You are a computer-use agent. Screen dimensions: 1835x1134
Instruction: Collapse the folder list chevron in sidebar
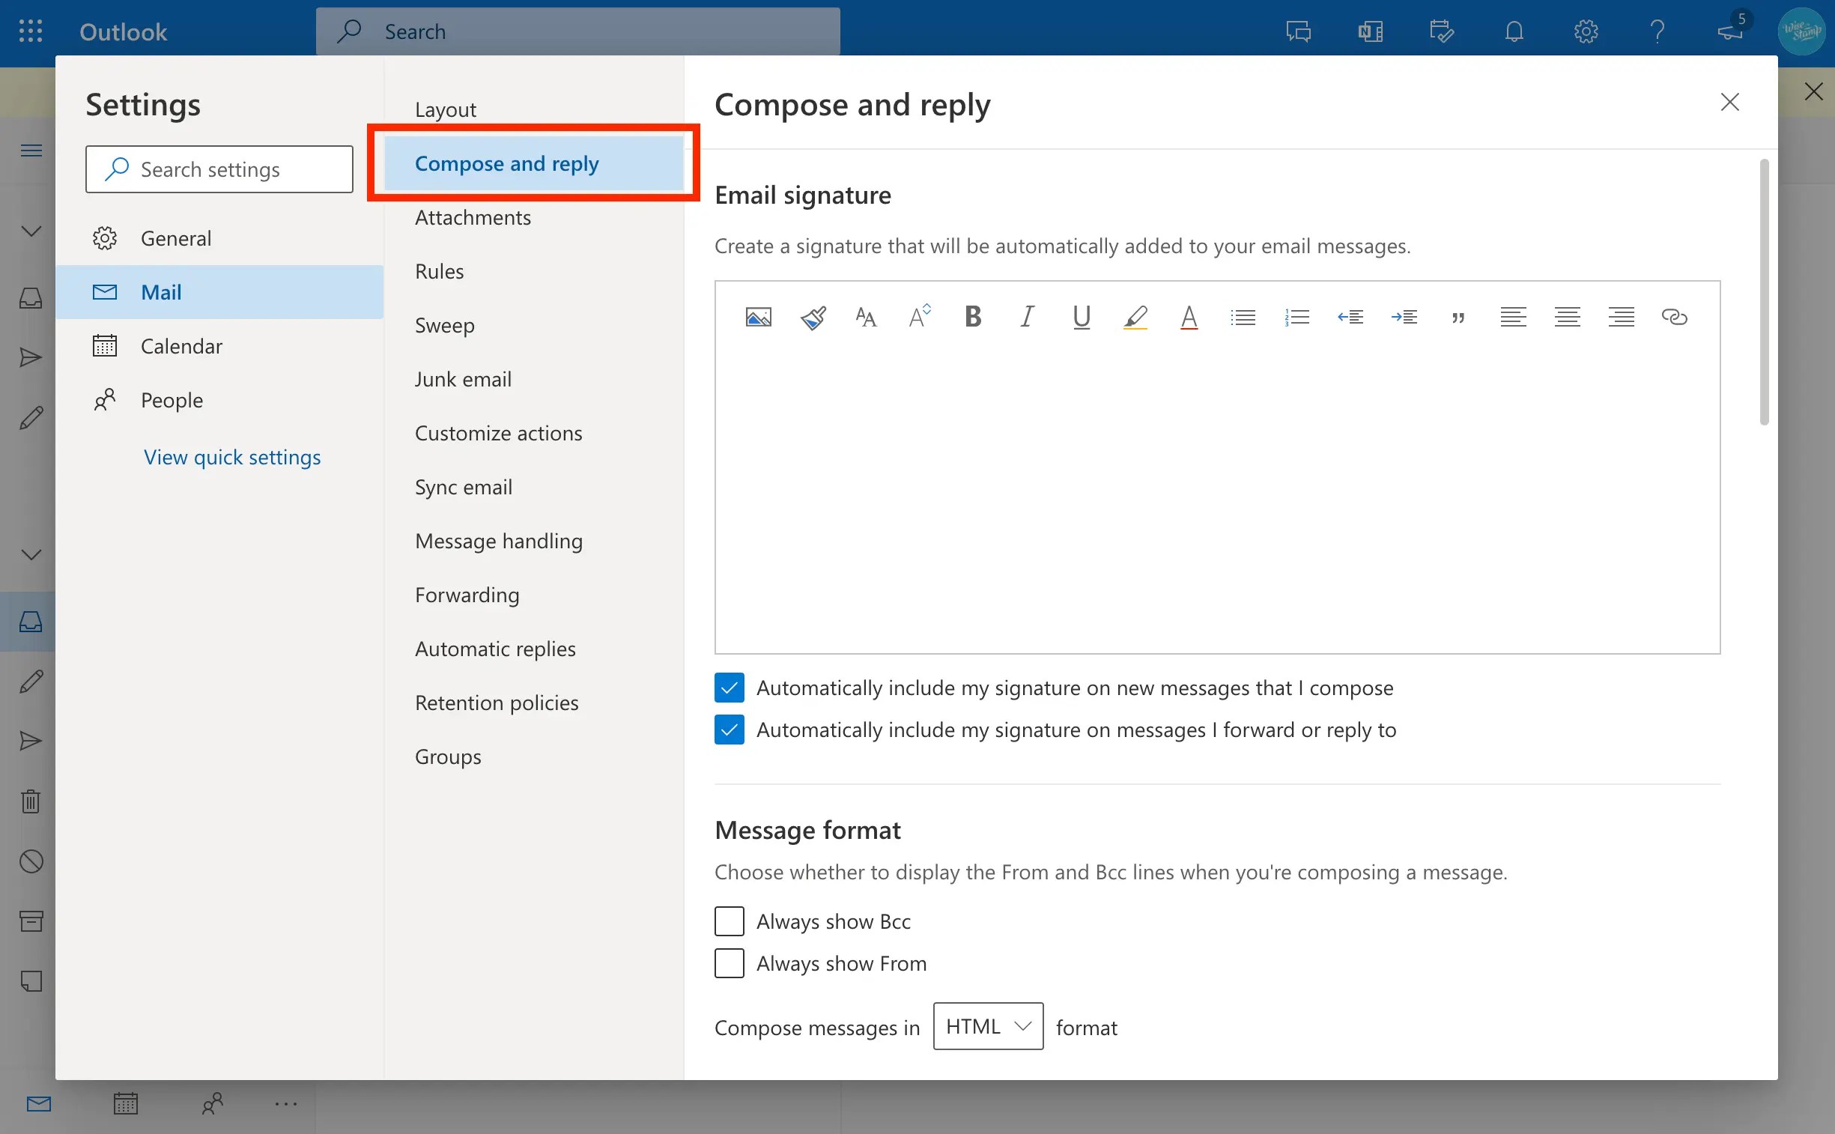point(30,230)
